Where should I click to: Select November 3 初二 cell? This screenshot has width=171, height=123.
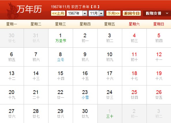110,38
